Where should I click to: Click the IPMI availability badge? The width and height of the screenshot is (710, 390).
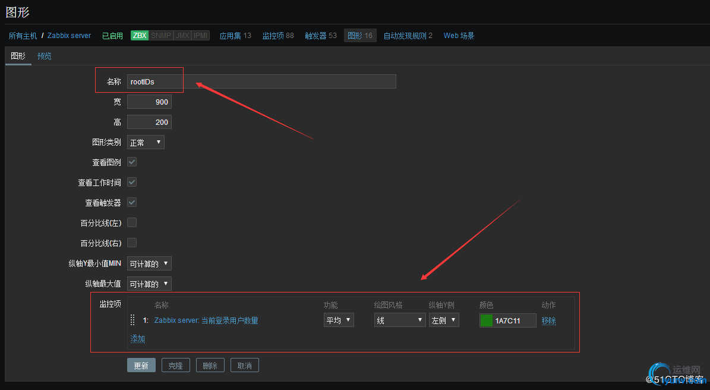[200, 35]
